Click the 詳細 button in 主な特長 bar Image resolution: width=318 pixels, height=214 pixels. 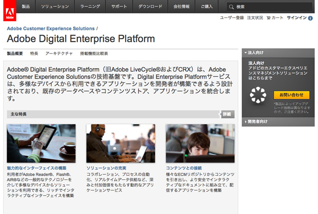[227, 114]
